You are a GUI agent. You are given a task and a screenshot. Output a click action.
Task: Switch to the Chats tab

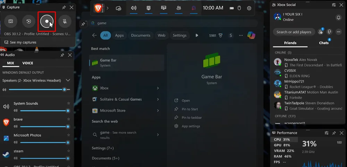tap(324, 43)
